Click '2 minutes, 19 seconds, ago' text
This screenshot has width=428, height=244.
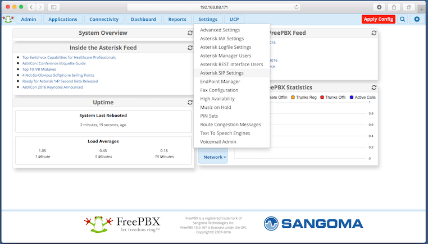point(103,125)
